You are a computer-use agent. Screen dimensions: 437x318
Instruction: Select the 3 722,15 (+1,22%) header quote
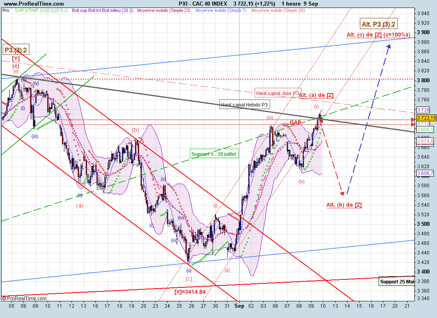click(x=254, y=4)
